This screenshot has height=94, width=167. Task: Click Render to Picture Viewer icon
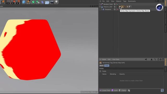click(x=13, y=2)
